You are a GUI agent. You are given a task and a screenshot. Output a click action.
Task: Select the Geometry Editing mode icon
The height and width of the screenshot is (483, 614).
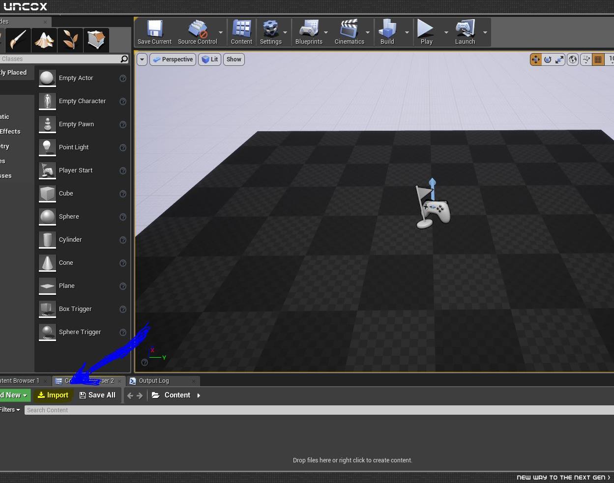[96, 40]
